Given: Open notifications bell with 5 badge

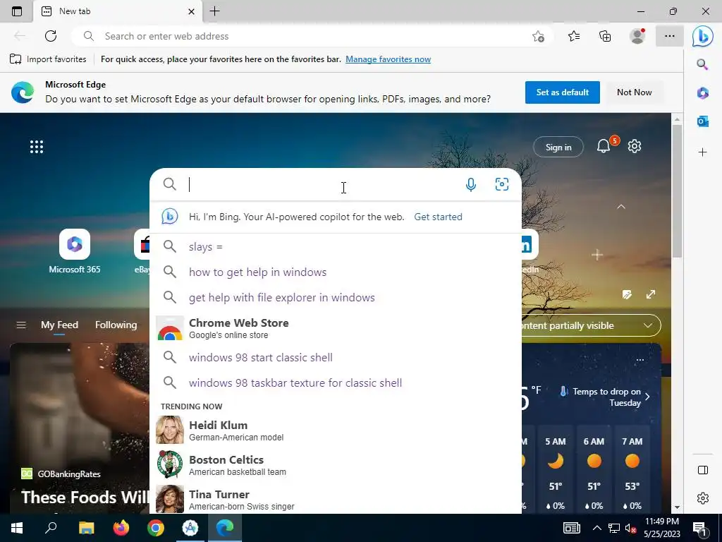Looking at the screenshot, I should 604,146.
